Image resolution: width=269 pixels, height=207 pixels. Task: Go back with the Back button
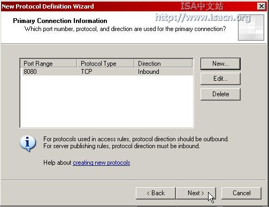point(156,193)
